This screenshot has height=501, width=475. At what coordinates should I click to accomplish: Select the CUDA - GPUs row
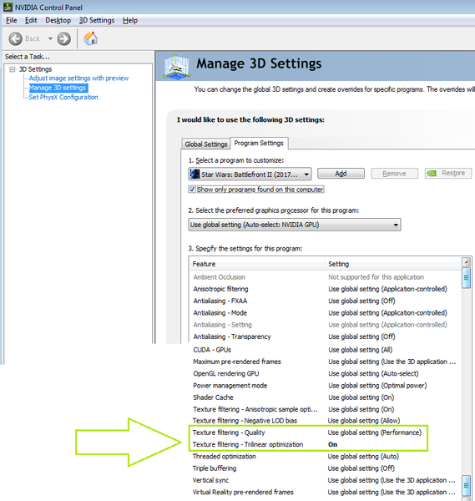pyautogui.click(x=325, y=350)
